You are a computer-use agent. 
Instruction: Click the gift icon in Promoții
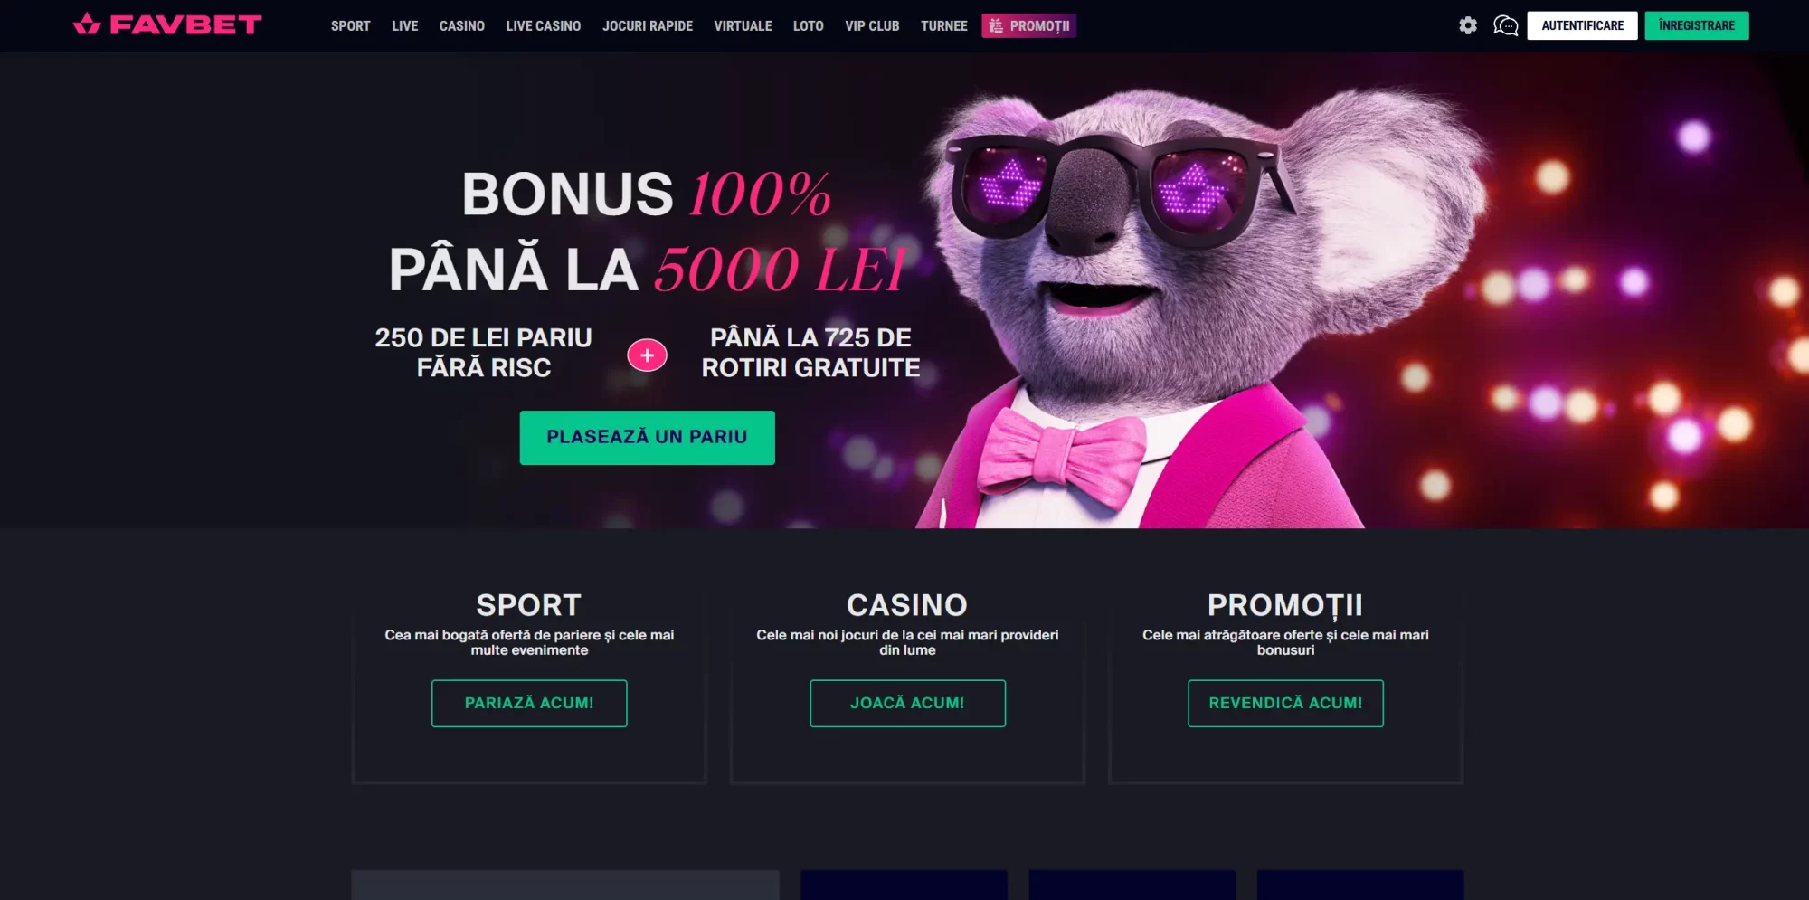pyautogui.click(x=996, y=25)
